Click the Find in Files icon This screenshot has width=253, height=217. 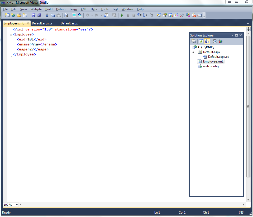(66, 15)
